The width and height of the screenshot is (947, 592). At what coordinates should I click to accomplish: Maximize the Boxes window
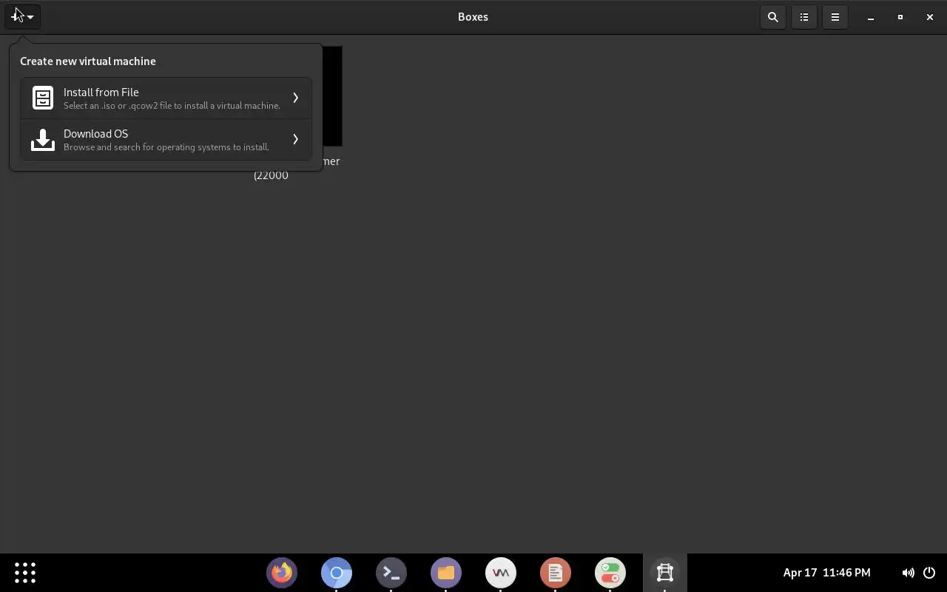(900, 17)
